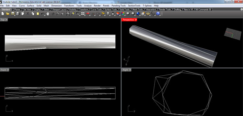Click the Object Snap icon
Image resolution: width=243 pixels, height=116 pixels.
point(98,14)
